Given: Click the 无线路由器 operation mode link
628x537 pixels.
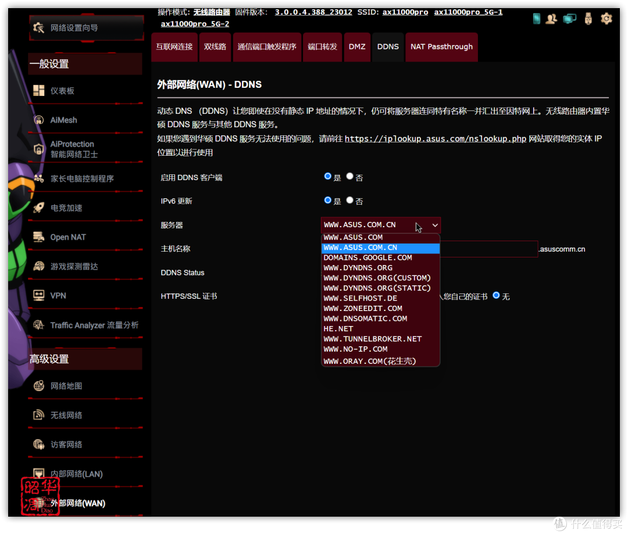Looking at the screenshot, I should 212,12.
